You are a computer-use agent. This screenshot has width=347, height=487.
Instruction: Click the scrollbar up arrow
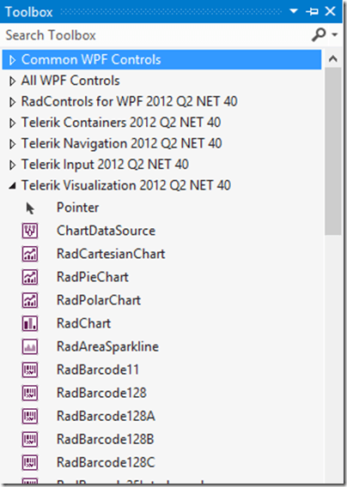pos(333,58)
